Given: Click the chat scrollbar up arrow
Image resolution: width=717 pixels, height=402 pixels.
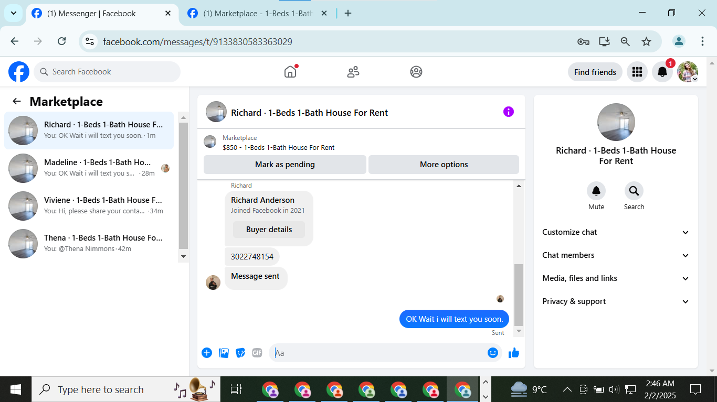Looking at the screenshot, I should pos(519,186).
